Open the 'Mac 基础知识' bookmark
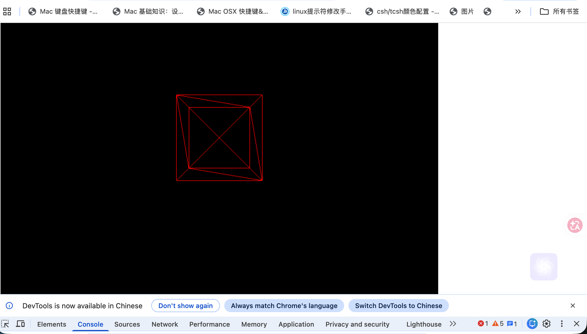 click(x=148, y=11)
